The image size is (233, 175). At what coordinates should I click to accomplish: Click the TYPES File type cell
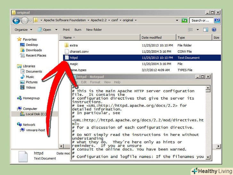pyautogui.click(x=185, y=70)
